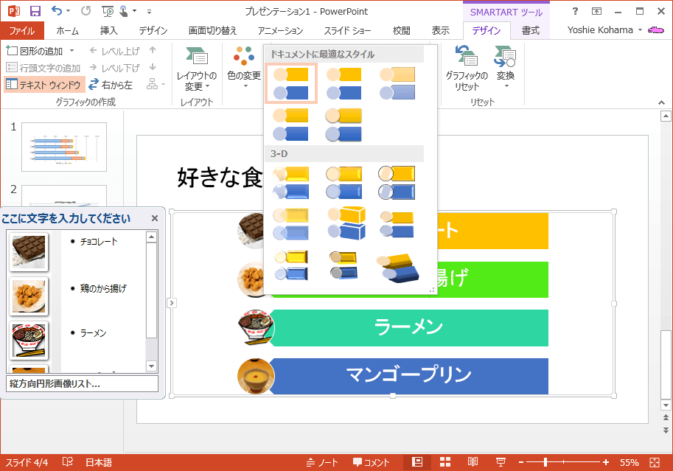Viewport: 673px width, 471px height.
Task: Select ラーメン bullet in text pane
Action: [93, 332]
